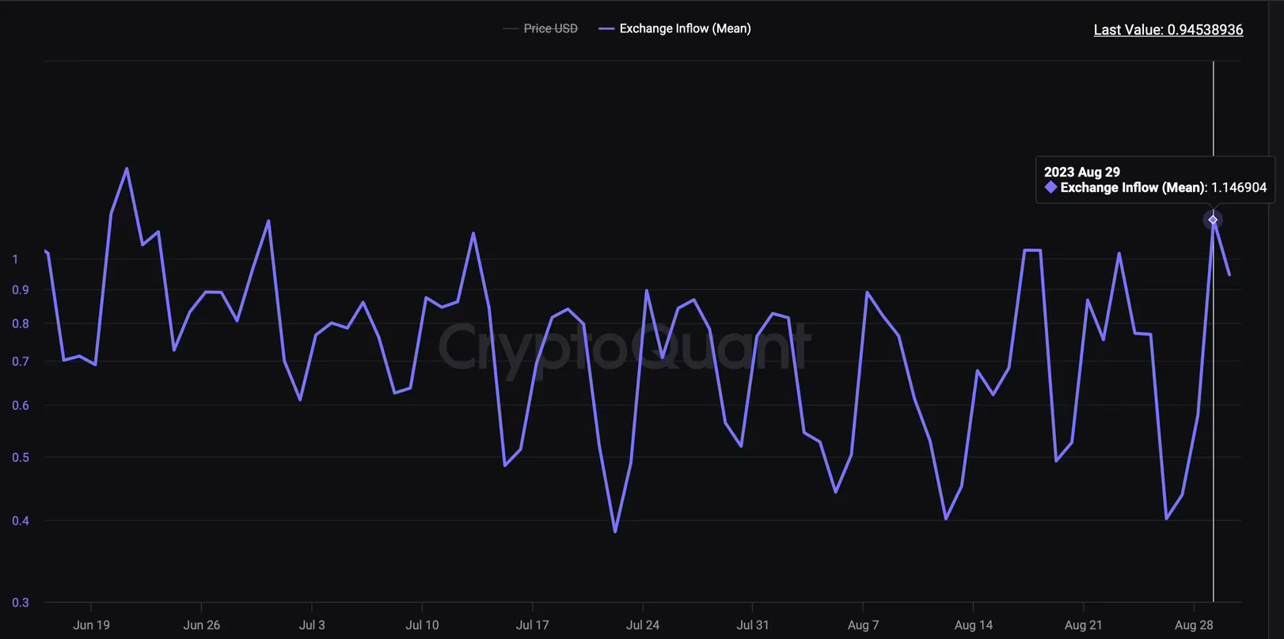This screenshot has height=639, width=1284.
Task: Click the Aug 21 x-axis date label
Action: pyautogui.click(x=1083, y=625)
